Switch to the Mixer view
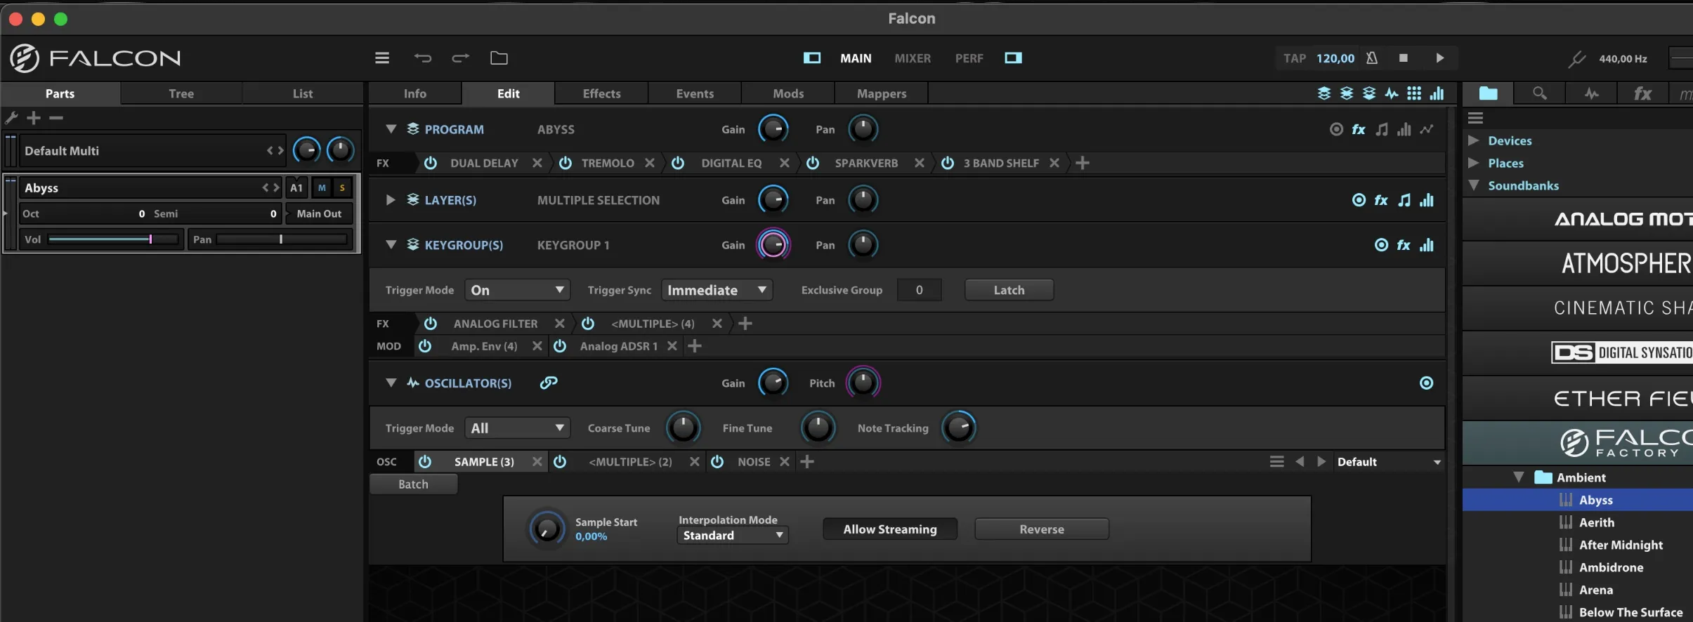This screenshot has height=622, width=1693. pyautogui.click(x=913, y=58)
